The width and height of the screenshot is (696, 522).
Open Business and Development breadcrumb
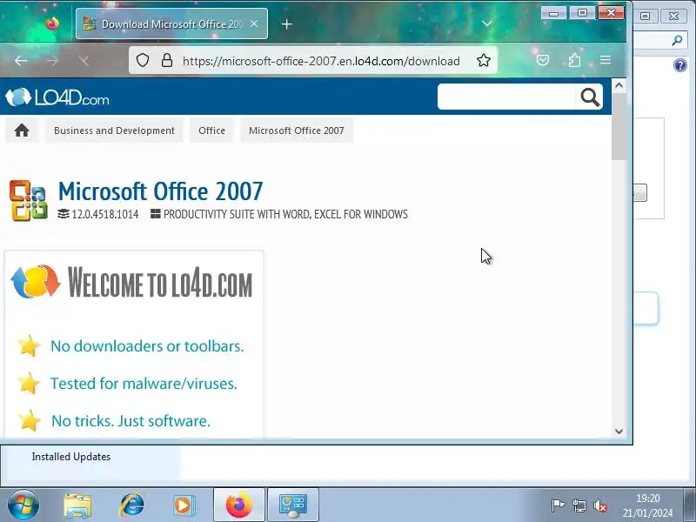point(114,130)
